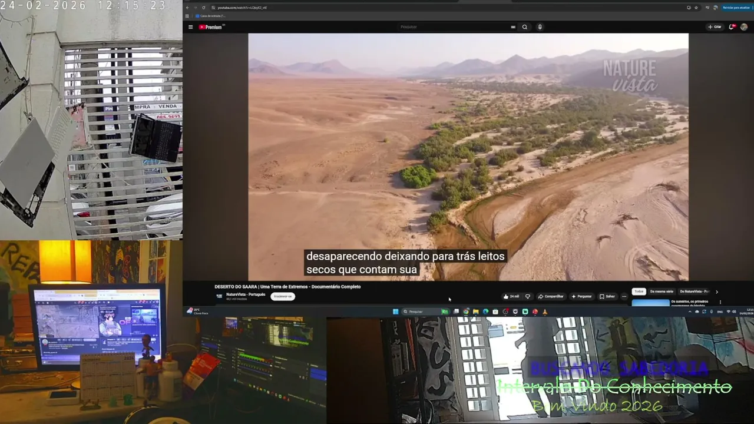Click the Inscrever-se subscribe button
Image resolution: width=754 pixels, height=424 pixels.
[283, 296]
